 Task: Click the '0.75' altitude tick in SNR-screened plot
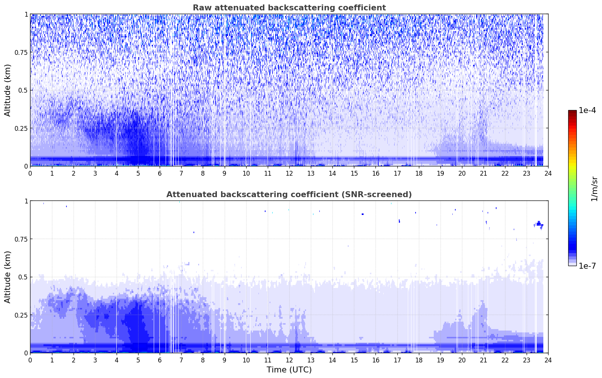(x=21, y=239)
